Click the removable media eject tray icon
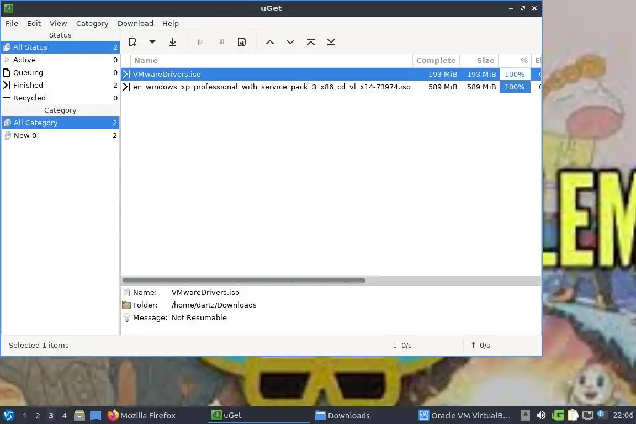This screenshot has width=636, height=424. 526,416
